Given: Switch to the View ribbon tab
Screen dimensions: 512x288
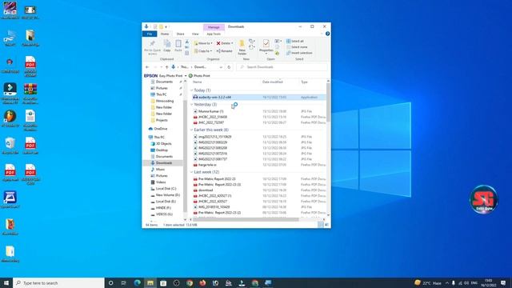Looking at the screenshot, I should (195, 34).
